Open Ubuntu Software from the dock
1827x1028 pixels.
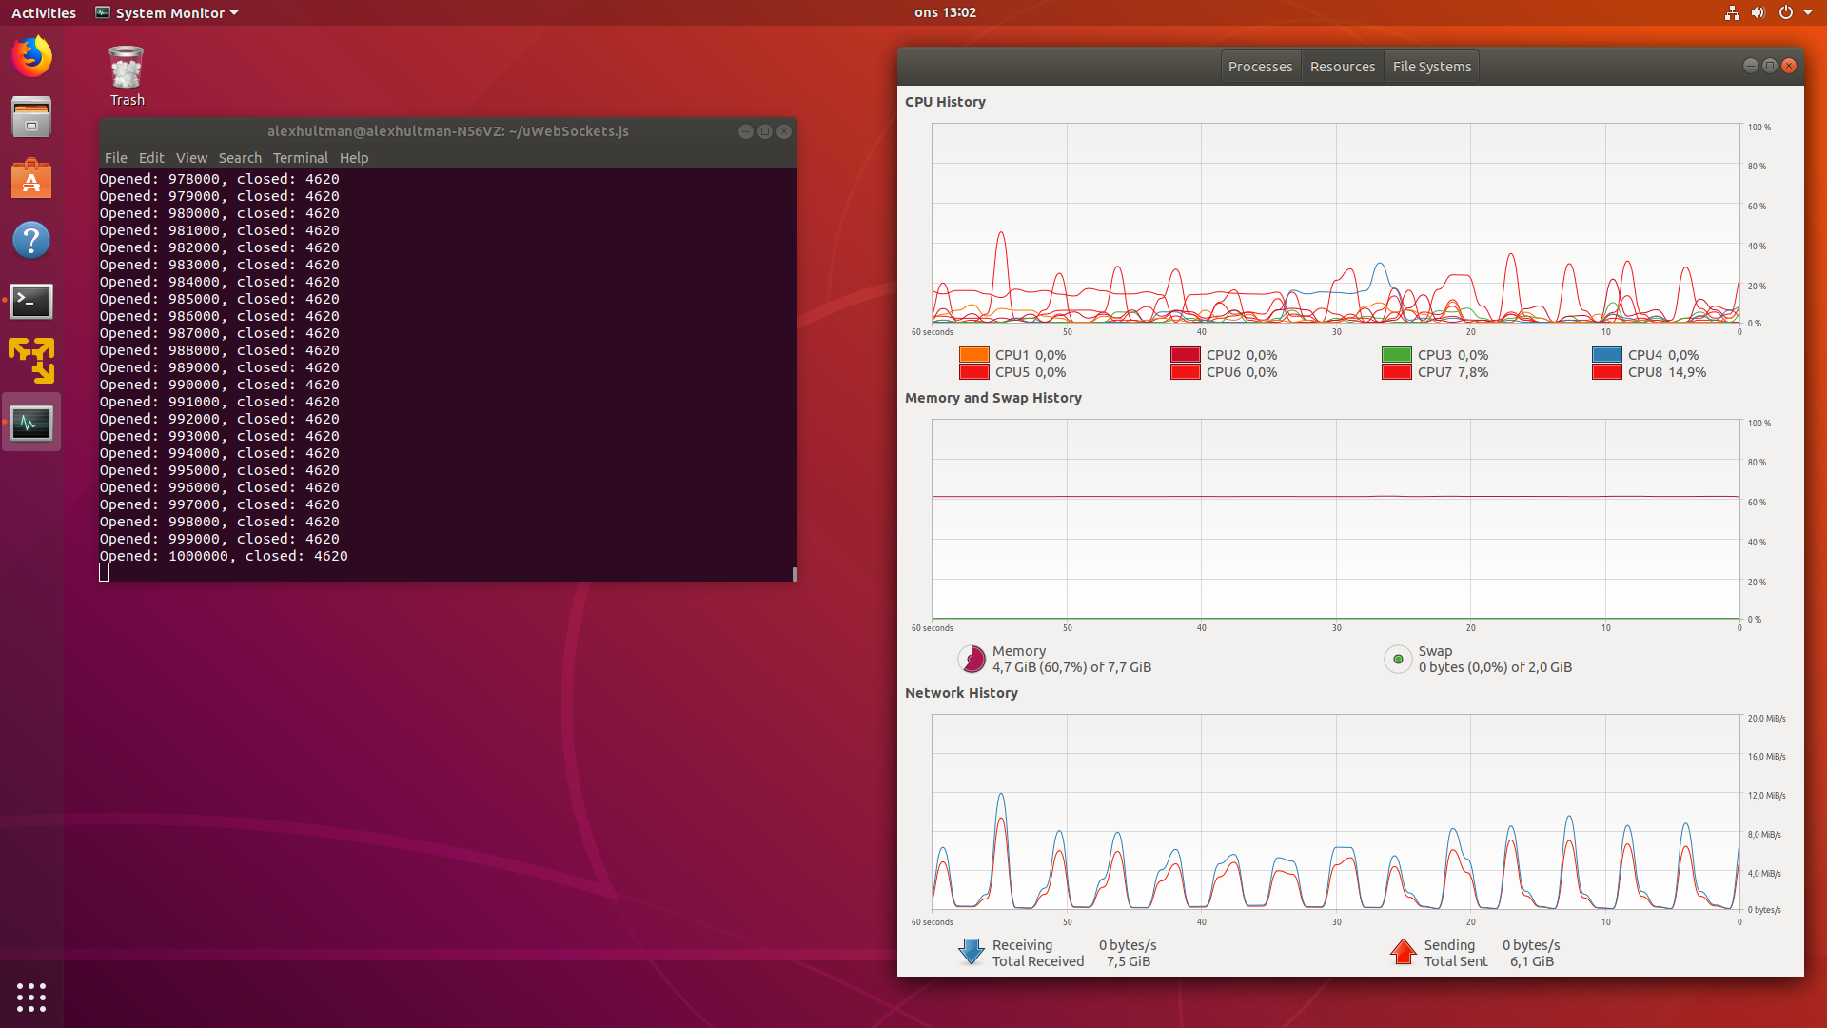tap(31, 179)
